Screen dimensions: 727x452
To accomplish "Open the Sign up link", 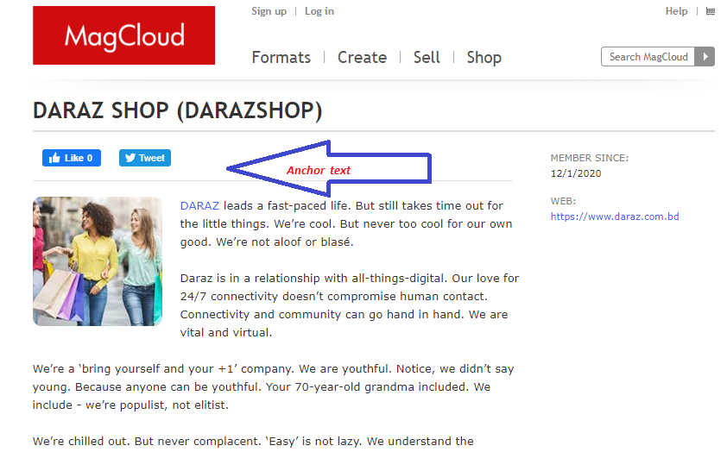I will pos(269,11).
